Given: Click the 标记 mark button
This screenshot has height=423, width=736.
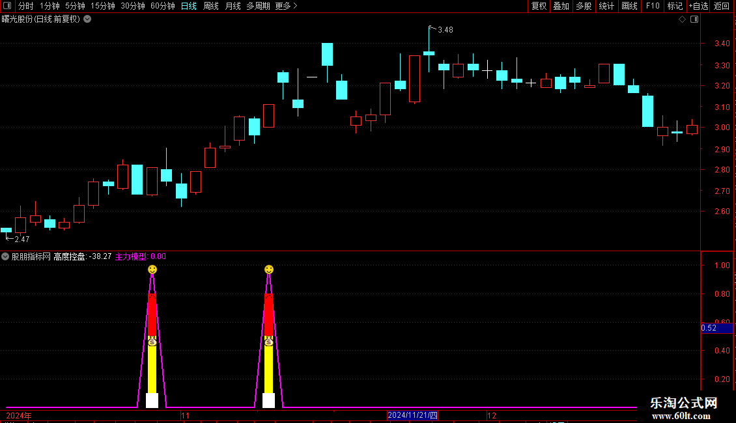Looking at the screenshot, I should [675, 6].
